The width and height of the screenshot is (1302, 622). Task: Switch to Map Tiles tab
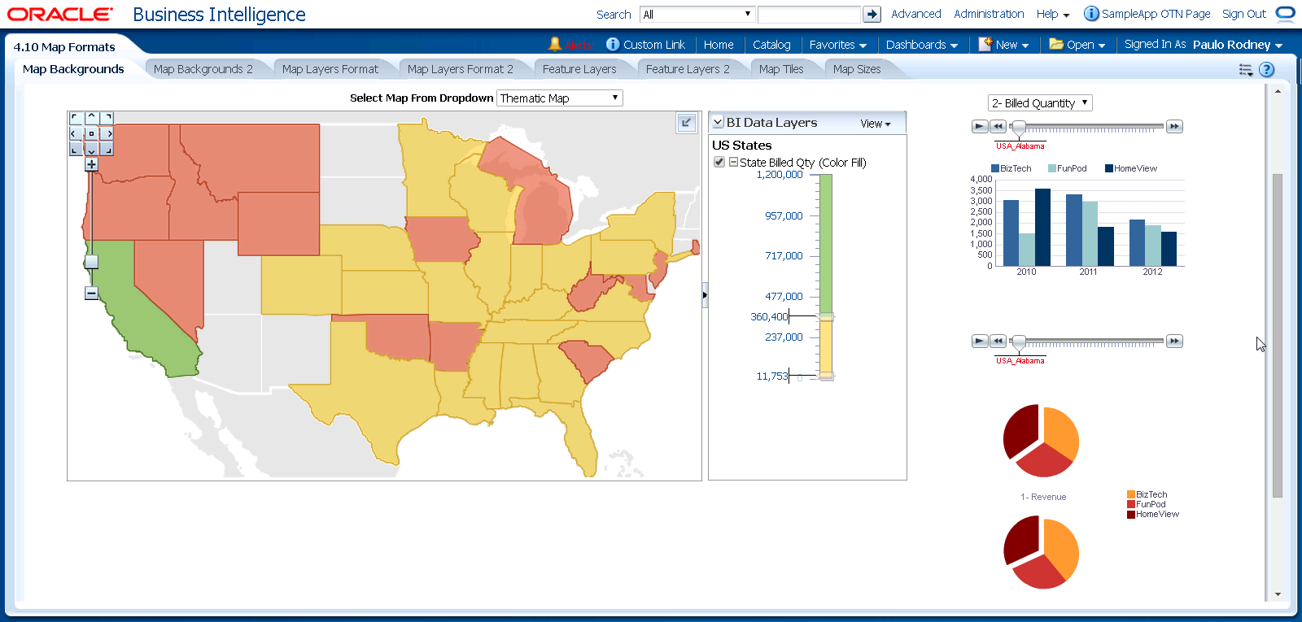pos(781,69)
